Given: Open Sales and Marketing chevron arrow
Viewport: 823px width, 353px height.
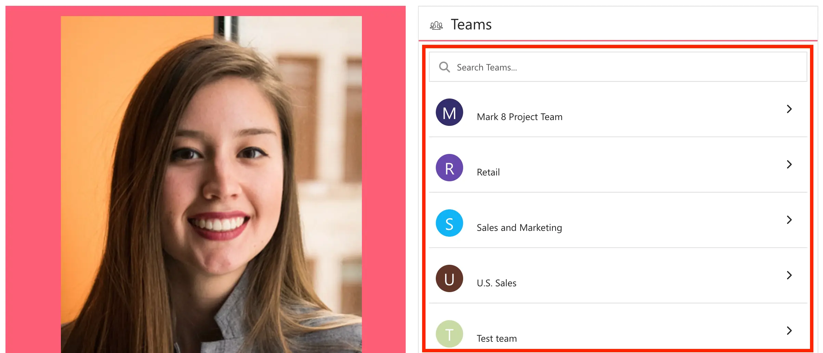Looking at the screenshot, I should (789, 220).
